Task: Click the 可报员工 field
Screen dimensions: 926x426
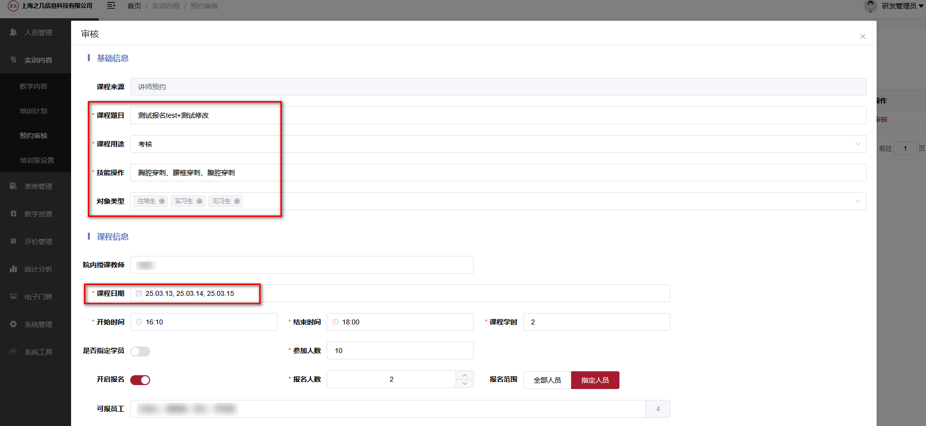Action: point(388,409)
